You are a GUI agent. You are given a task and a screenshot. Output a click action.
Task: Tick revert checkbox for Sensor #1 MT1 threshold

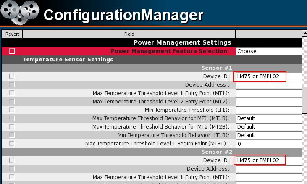point(12,93)
